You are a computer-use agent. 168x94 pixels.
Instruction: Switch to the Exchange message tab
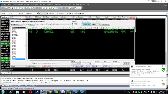pyautogui.click(x=29, y=86)
